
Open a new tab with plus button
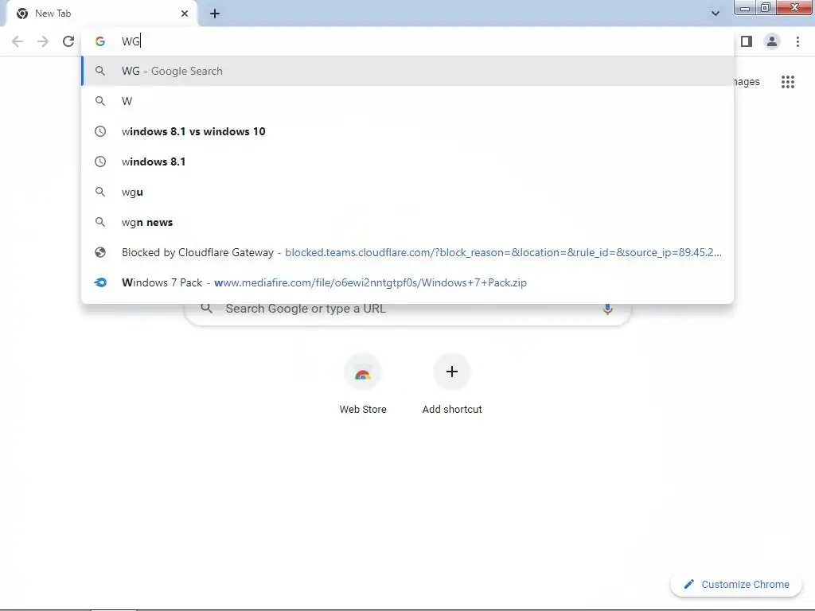[x=215, y=14]
